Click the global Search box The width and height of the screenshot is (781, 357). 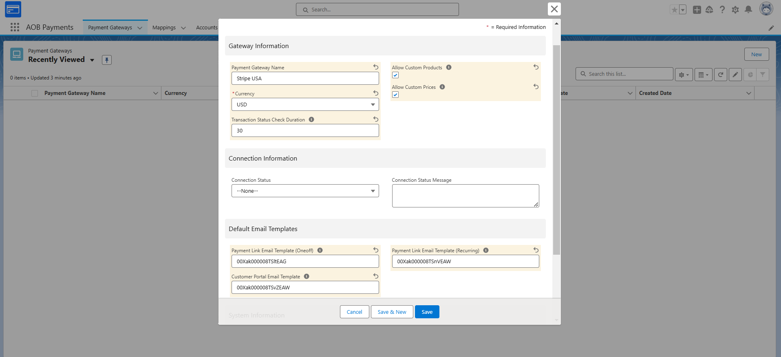(x=377, y=9)
